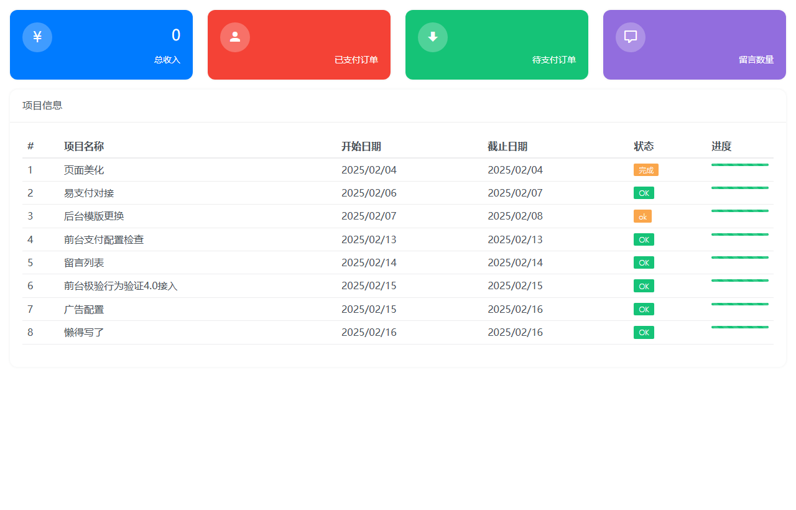Click the progress bar in the 懒得写了 row
The image size is (796, 510).
[x=740, y=327]
